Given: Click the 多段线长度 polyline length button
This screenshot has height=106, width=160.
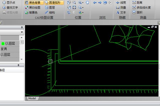Looking at the screenshot, I should (x=141, y=7).
